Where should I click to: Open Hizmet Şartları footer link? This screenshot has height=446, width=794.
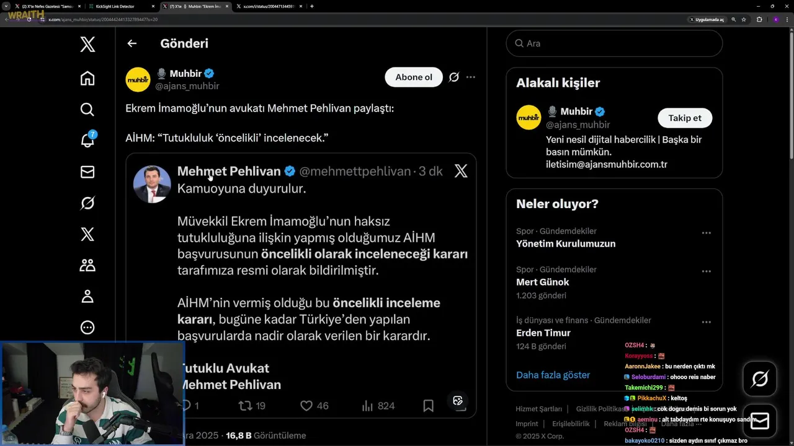pos(538,409)
